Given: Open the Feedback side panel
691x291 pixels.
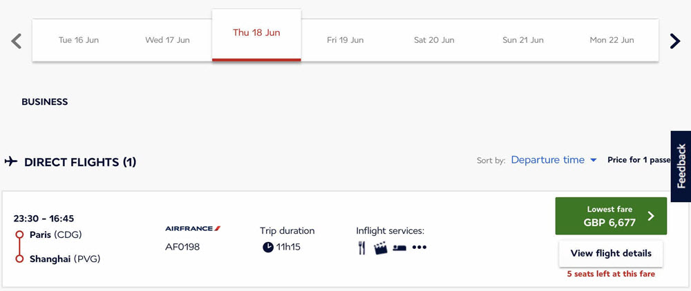Looking at the screenshot, I should pos(681,166).
